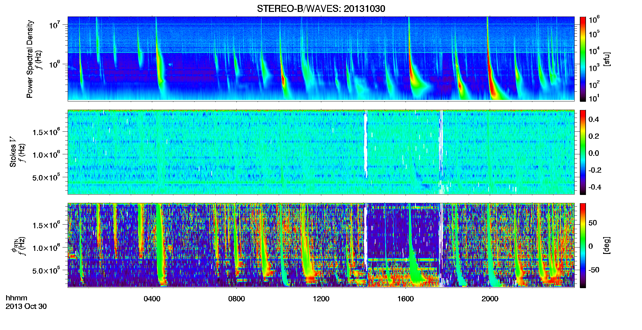Click 5.0×10^5 tick on Stokes V axis
642x330 pixels.
pos(46,177)
